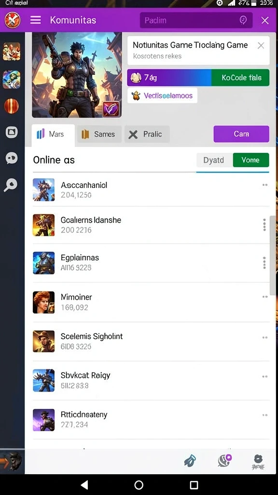Tap the Mimoiner avatar icon

coord(44,302)
